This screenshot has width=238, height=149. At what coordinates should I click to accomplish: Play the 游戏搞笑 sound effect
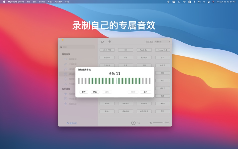(x=126, y=104)
